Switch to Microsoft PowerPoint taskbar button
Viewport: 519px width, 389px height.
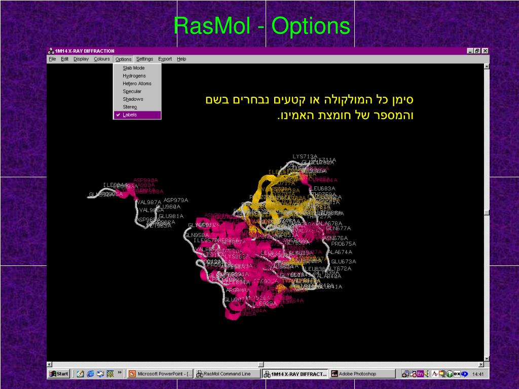pyautogui.click(x=160, y=374)
